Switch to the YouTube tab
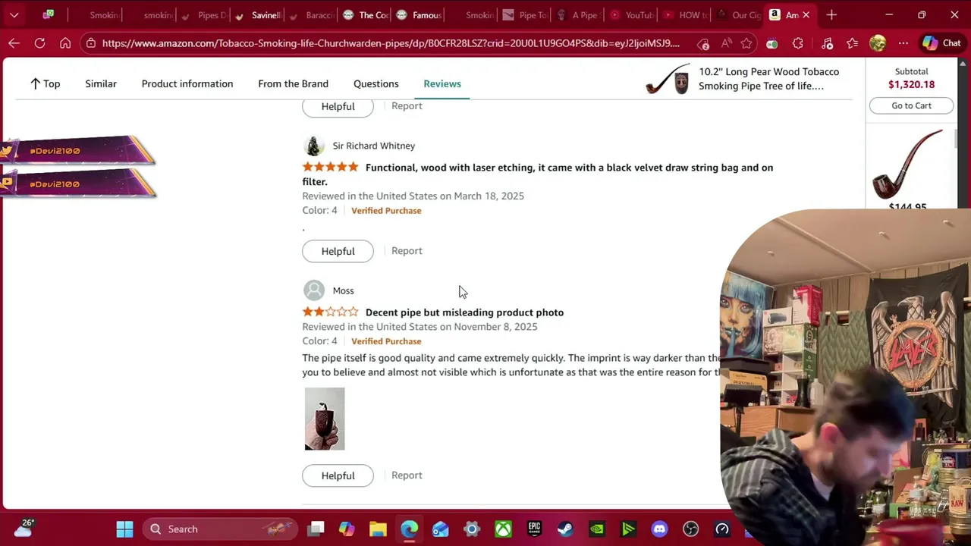Viewport: 971px width, 546px height. [632, 15]
